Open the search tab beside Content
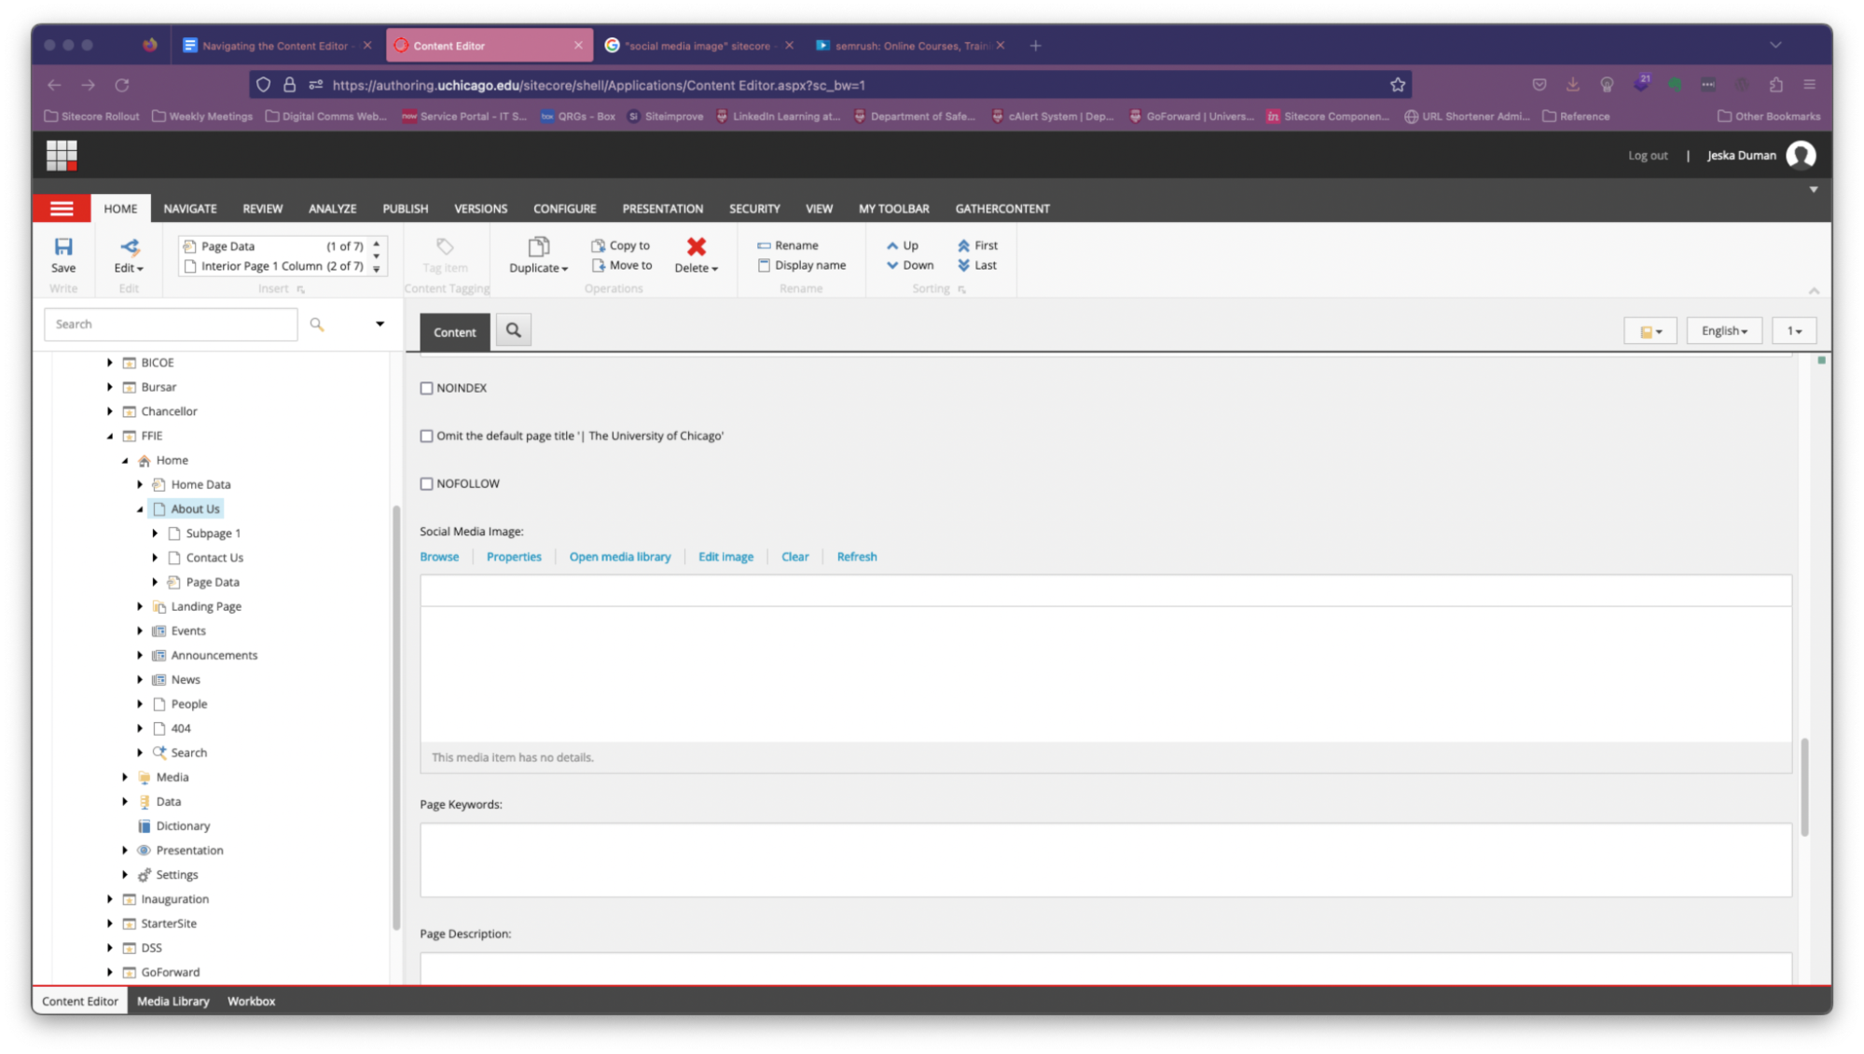Image resolution: width=1864 pixels, height=1054 pixels. pos(513,330)
